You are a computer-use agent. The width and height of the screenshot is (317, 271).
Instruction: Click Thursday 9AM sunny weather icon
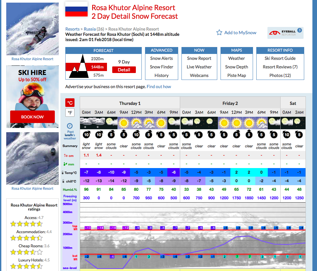(x=124, y=123)
